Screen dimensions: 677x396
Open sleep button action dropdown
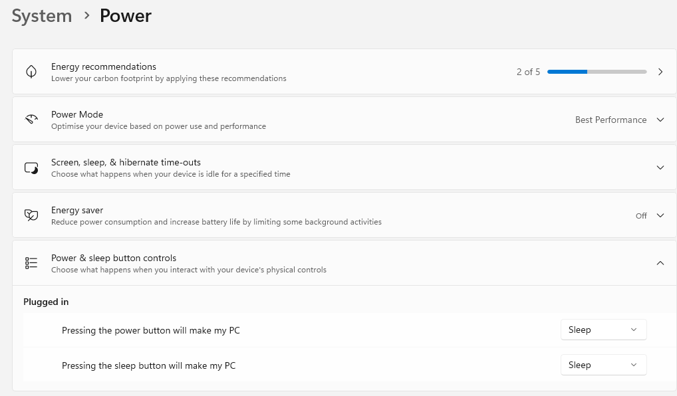tap(603, 365)
